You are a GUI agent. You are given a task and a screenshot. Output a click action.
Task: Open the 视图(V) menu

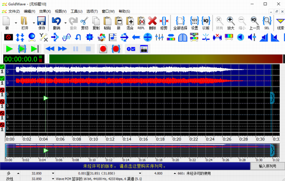tap(61, 11)
